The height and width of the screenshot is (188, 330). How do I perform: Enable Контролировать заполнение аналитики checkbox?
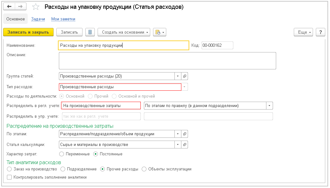(x=9, y=177)
